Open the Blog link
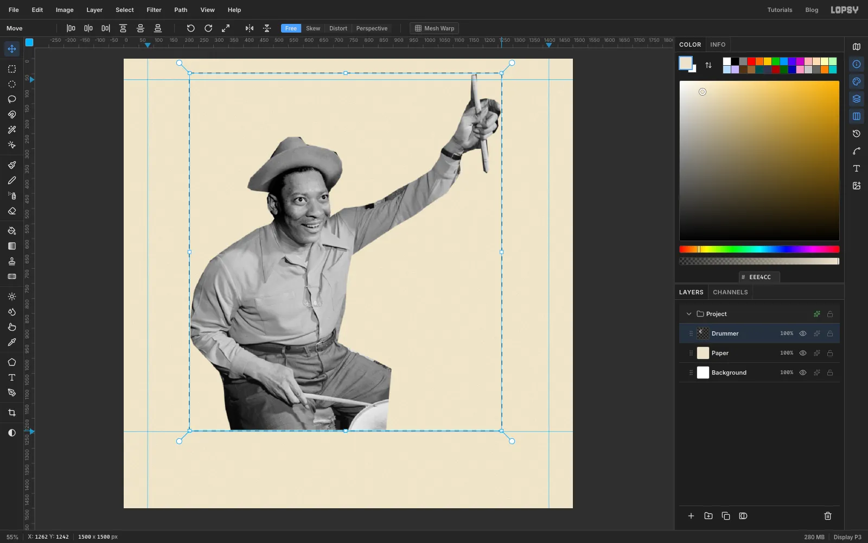868x543 pixels. 812,10
